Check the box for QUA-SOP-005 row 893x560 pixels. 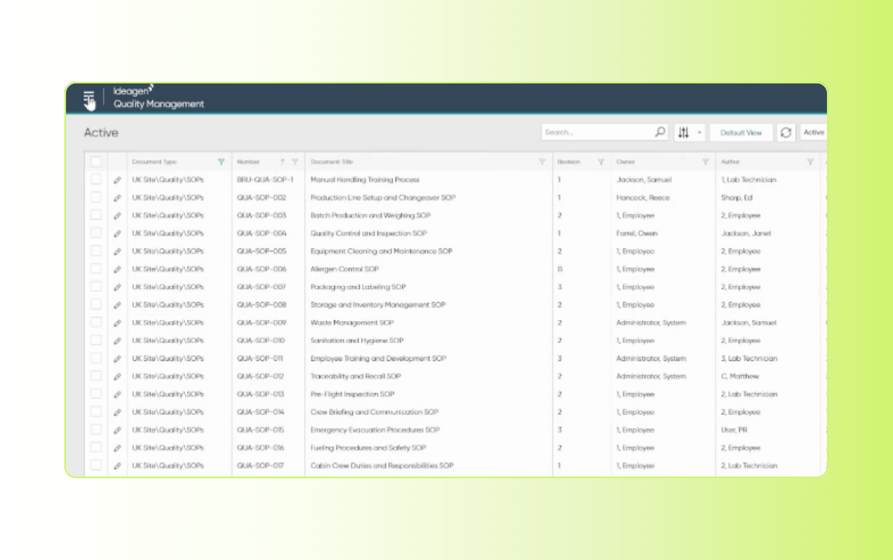coord(96,251)
